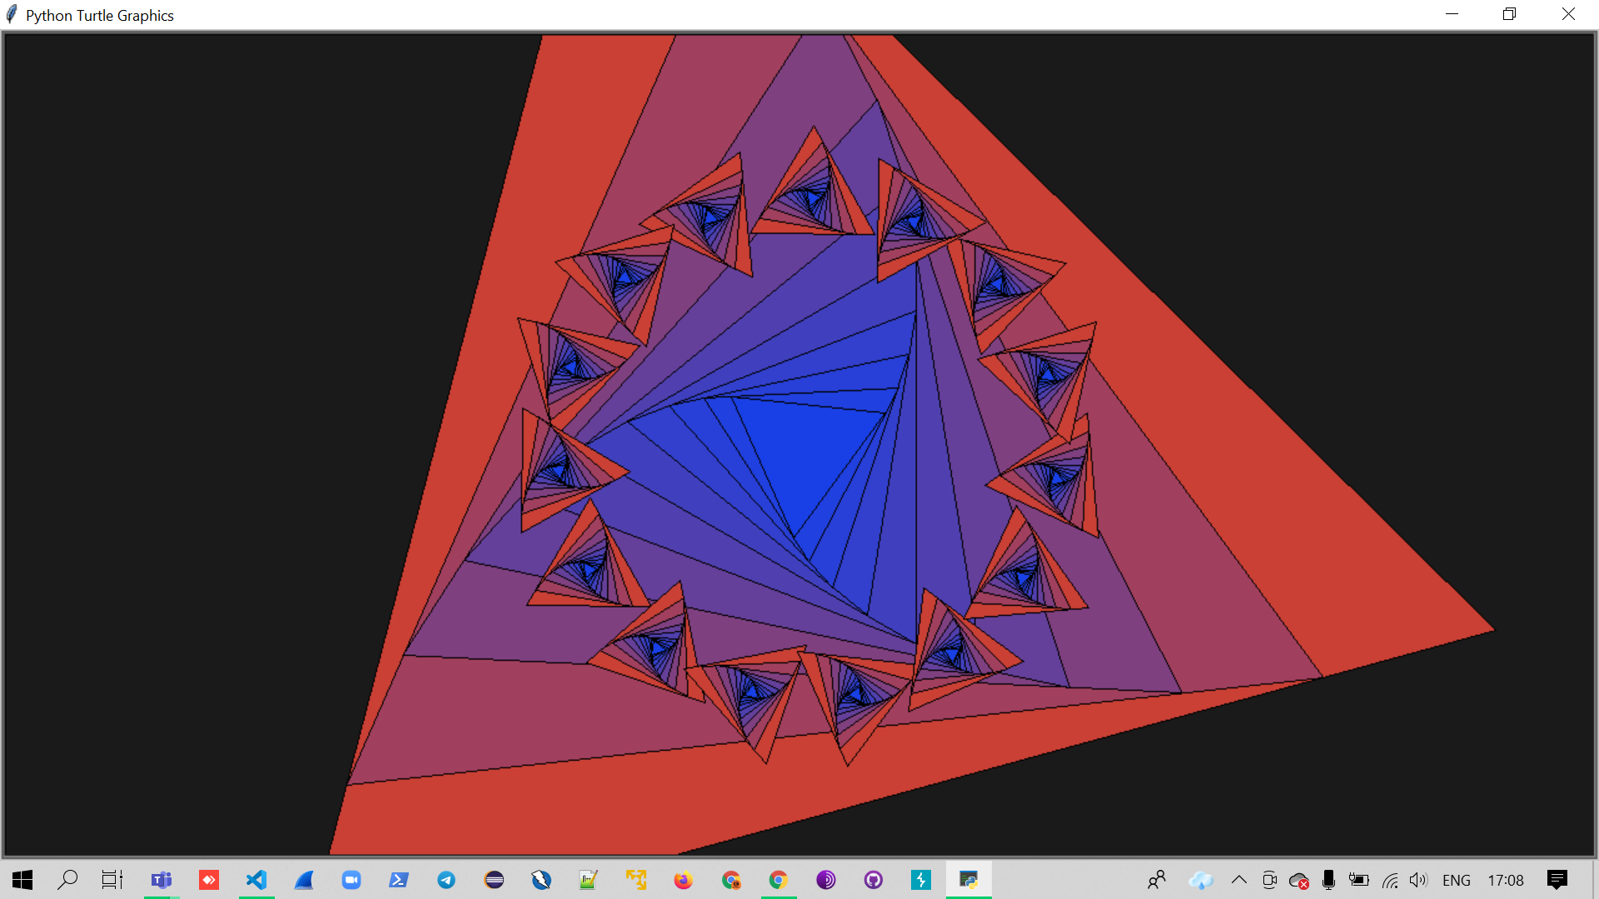This screenshot has width=1599, height=899.
Task: Open Telegram from the taskbar
Action: [446, 880]
